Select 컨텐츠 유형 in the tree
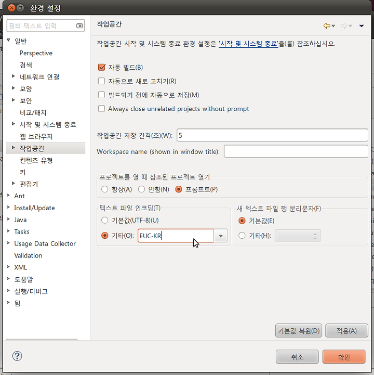Viewport: 374px width, 375px height. click(36, 160)
